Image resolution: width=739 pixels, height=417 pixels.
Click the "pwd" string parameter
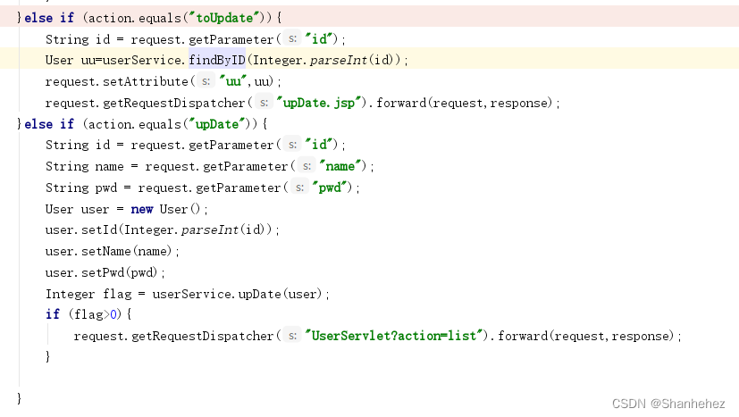coord(330,188)
